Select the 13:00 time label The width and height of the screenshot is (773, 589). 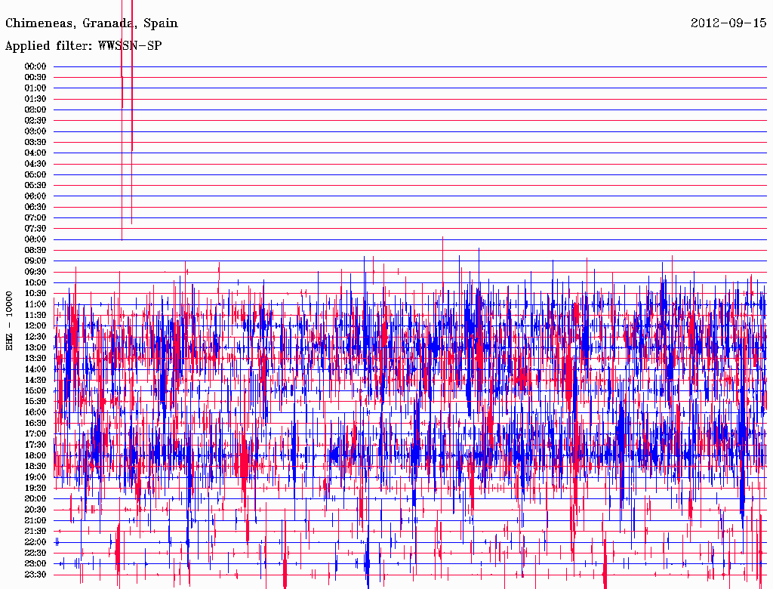pos(35,347)
